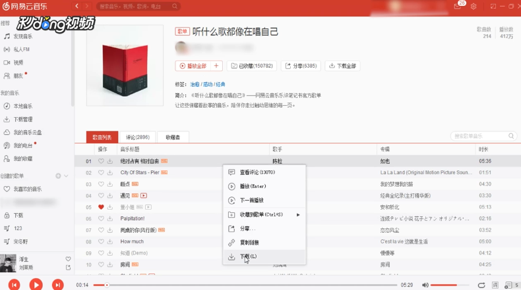Select 查看评论(13070) in context menu

(x=264, y=172)
